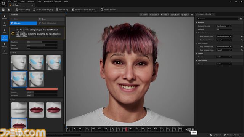Close the MHTest asset tab

pos(32,5)
